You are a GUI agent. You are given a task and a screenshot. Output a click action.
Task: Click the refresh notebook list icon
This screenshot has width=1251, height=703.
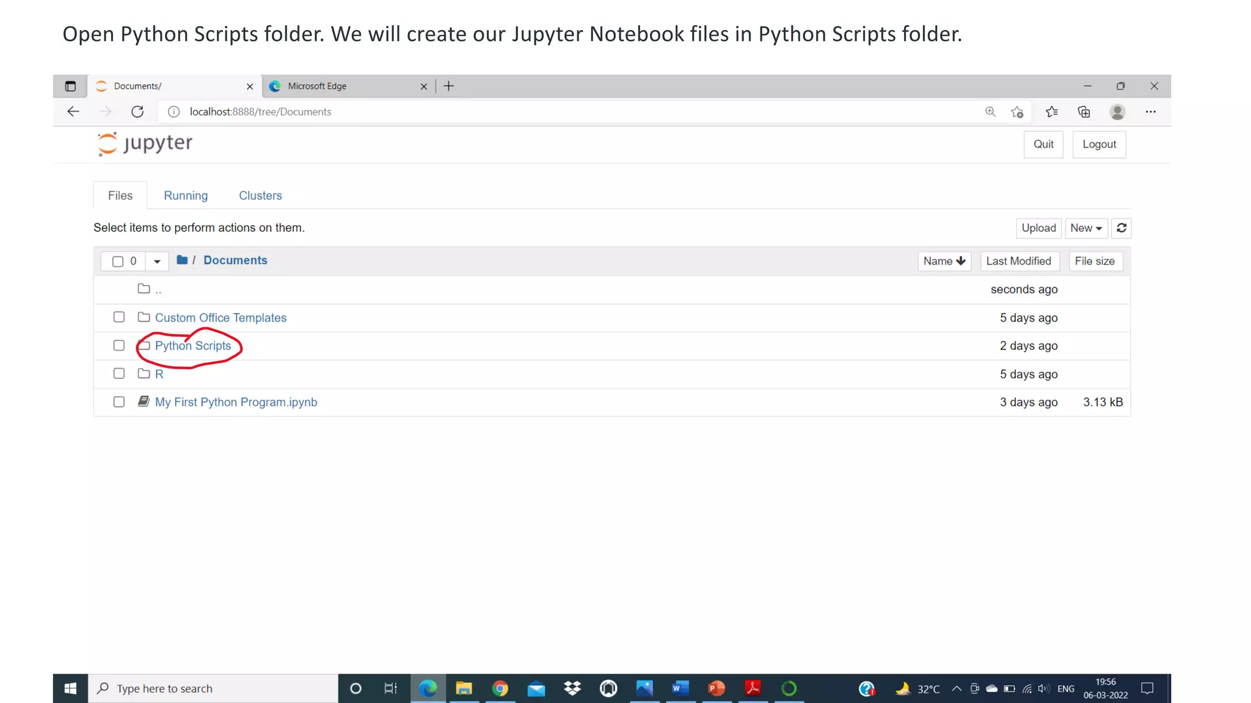pyautogui.click(x=1122, y=228)
